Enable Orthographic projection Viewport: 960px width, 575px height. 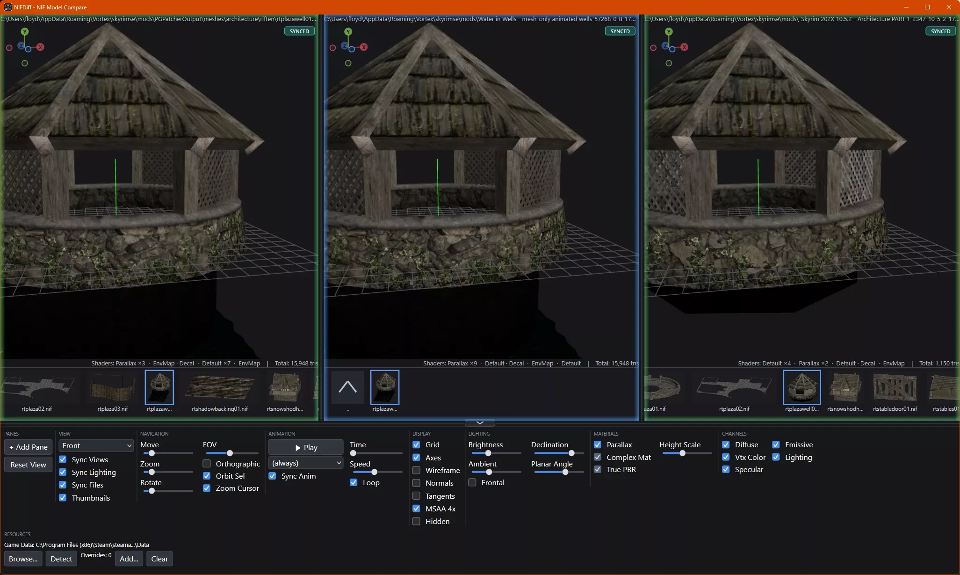207,464
